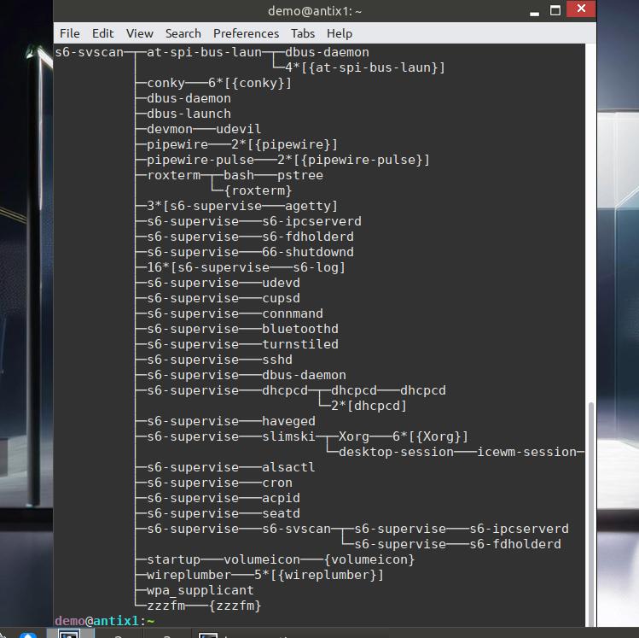
Task: Click 'cron' process name
Action: (277, 483)
